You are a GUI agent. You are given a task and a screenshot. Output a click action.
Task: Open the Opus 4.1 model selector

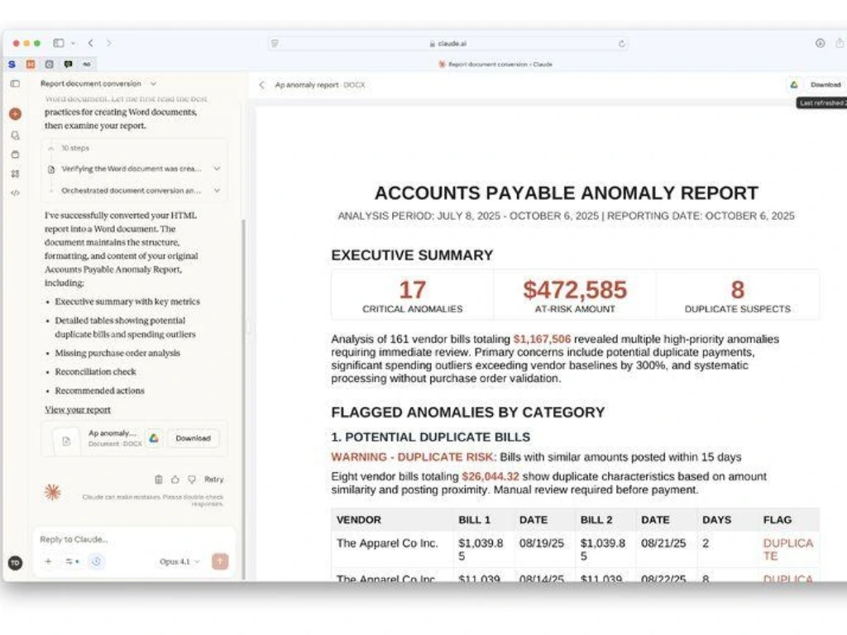coord(179,561)
